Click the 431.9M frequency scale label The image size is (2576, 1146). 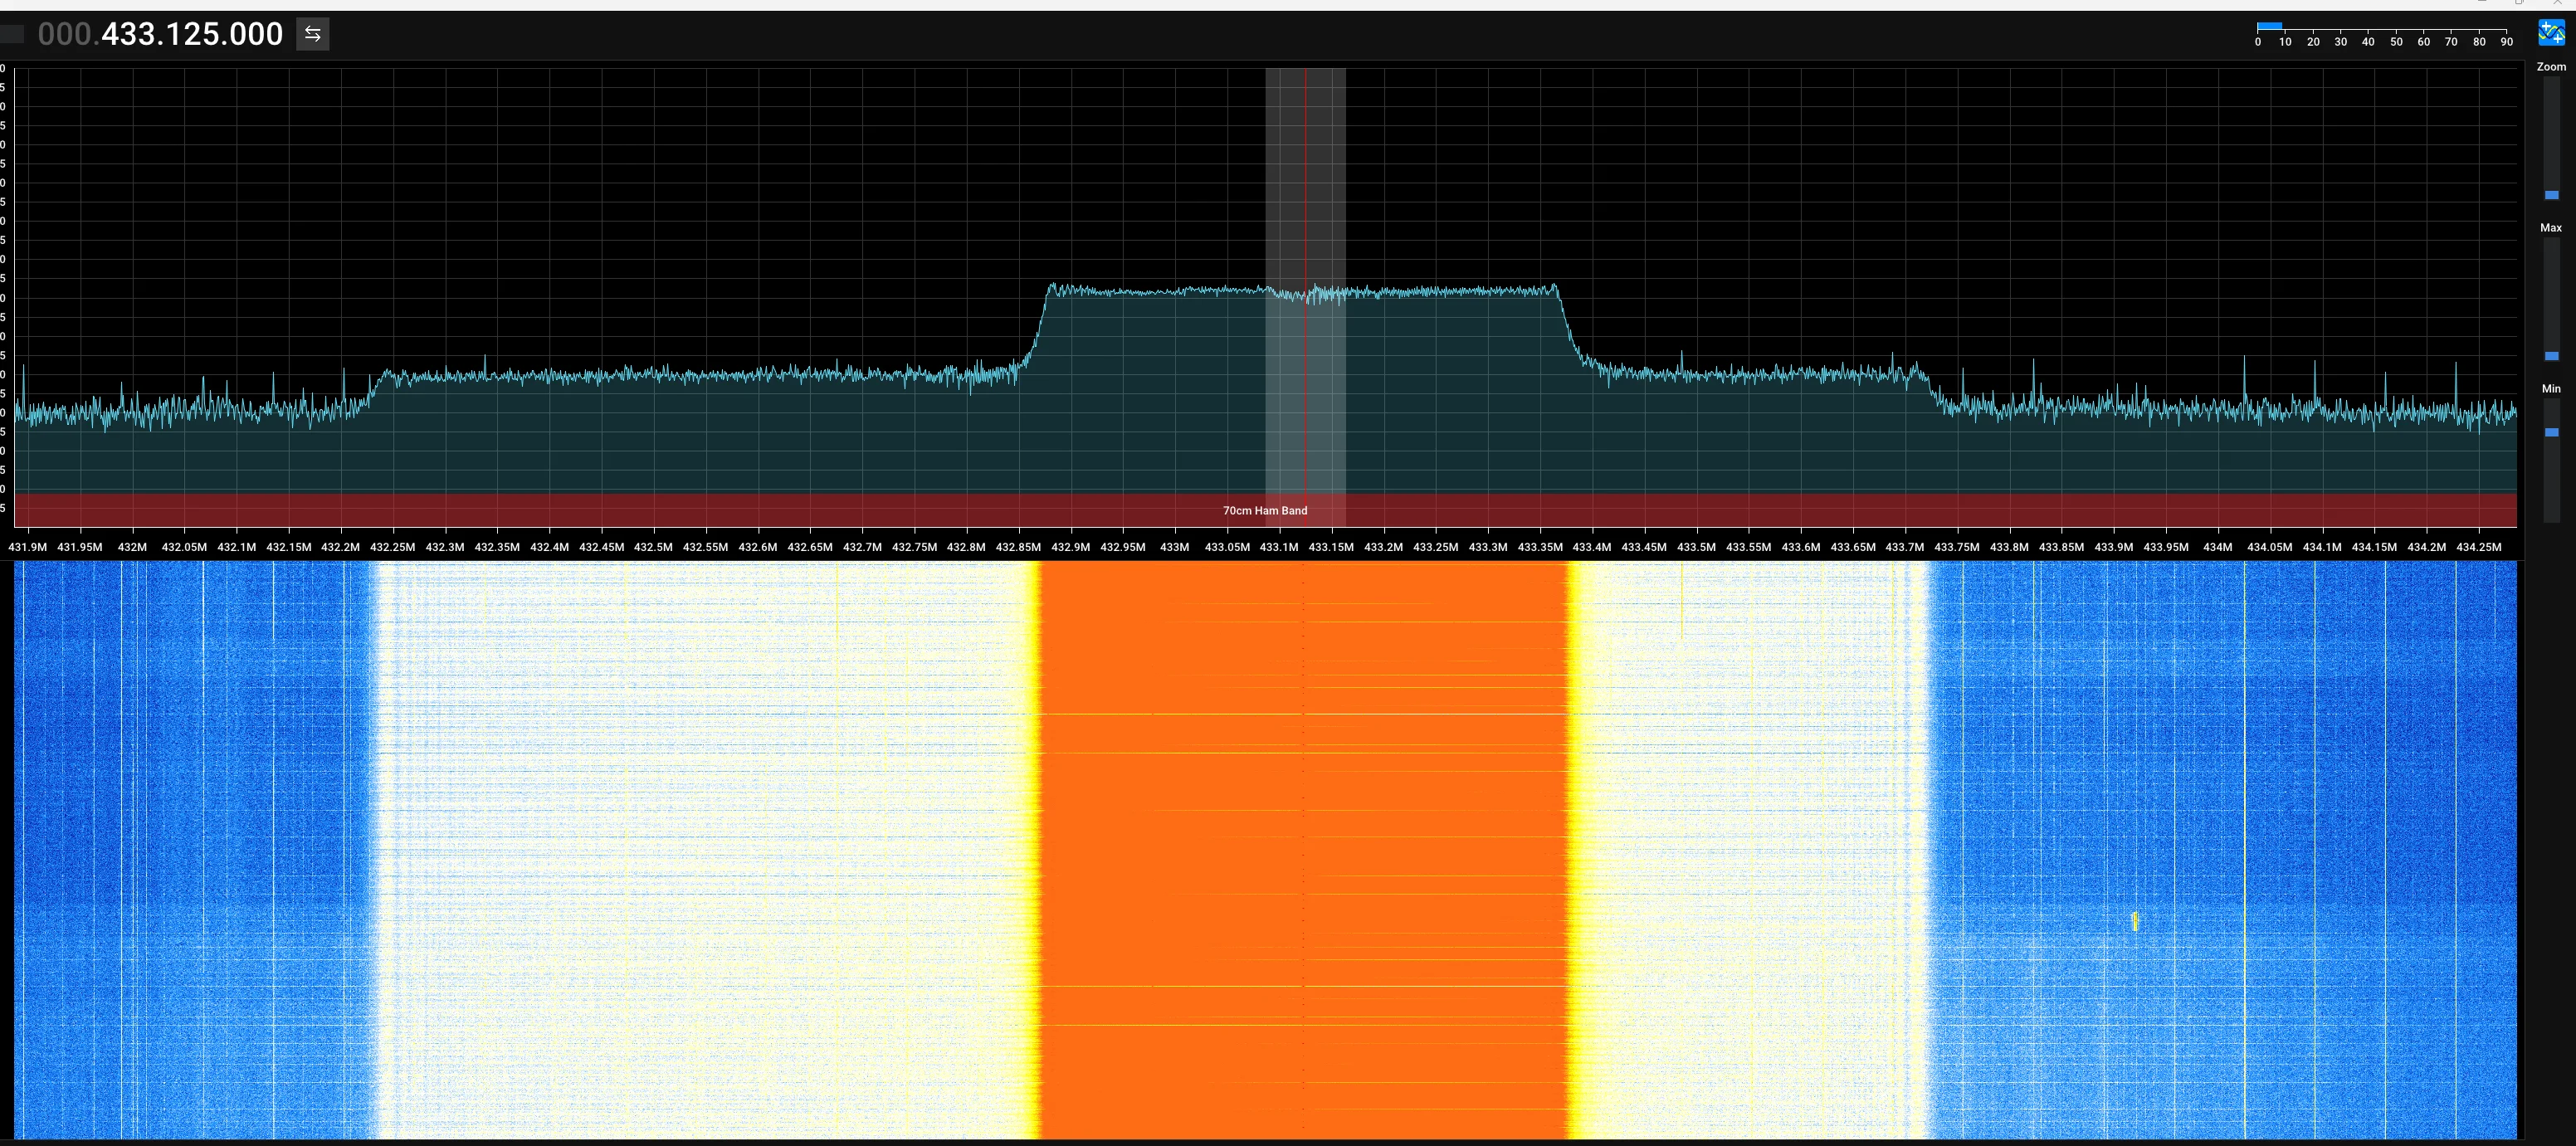27,547
